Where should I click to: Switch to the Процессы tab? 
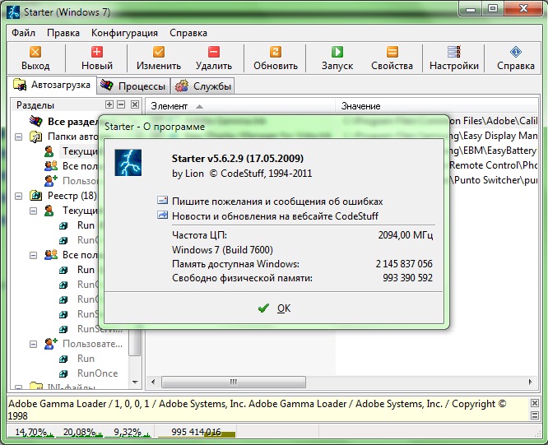click(132, 86)
